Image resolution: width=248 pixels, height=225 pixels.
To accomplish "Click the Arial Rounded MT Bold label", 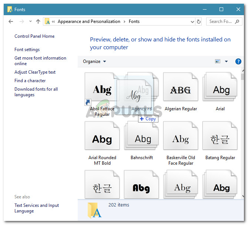I will point(102,160).
